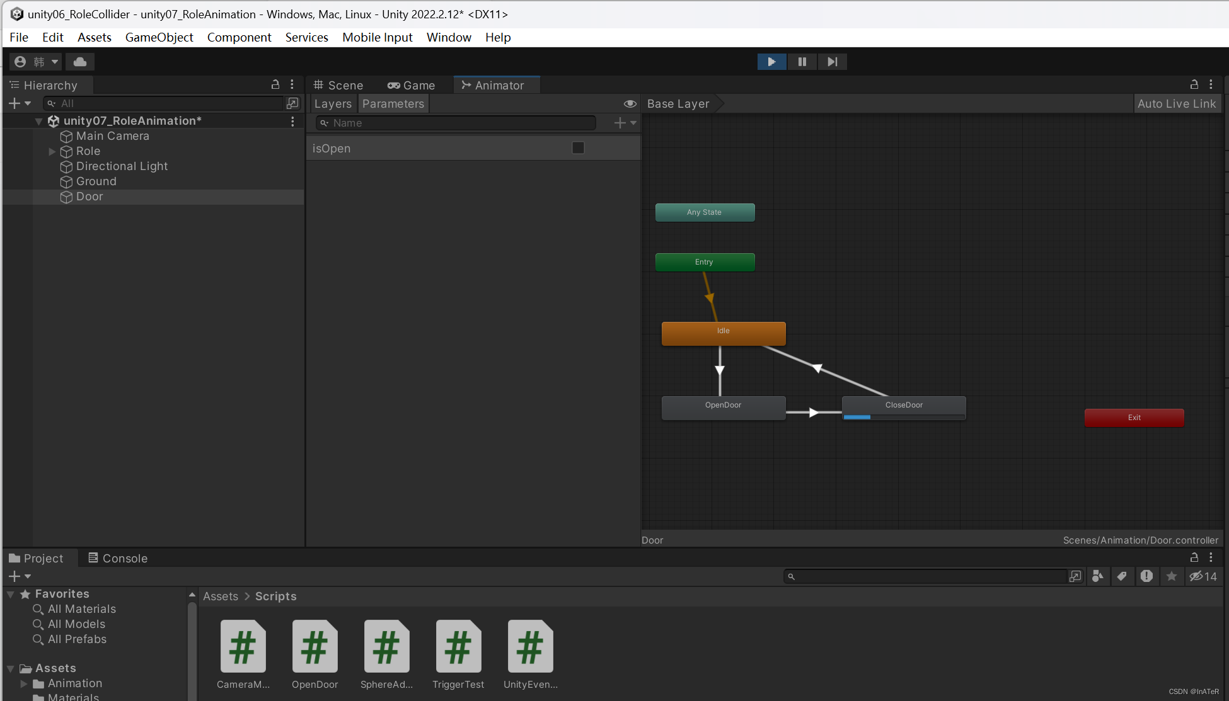This screenshot has width=1229, height=701.
Task: Click the account profile icon
Action: coord(20,62)
